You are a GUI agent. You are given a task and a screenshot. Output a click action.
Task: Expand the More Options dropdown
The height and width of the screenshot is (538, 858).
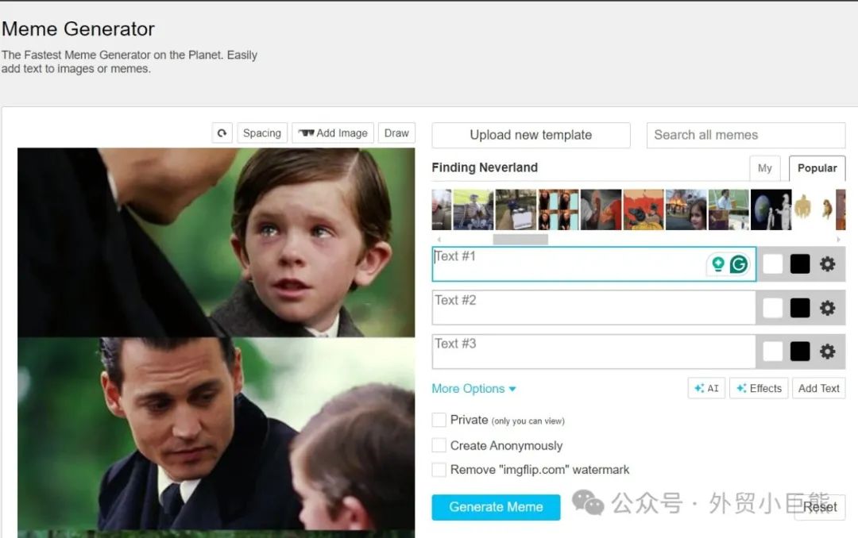tap(473, 389)
